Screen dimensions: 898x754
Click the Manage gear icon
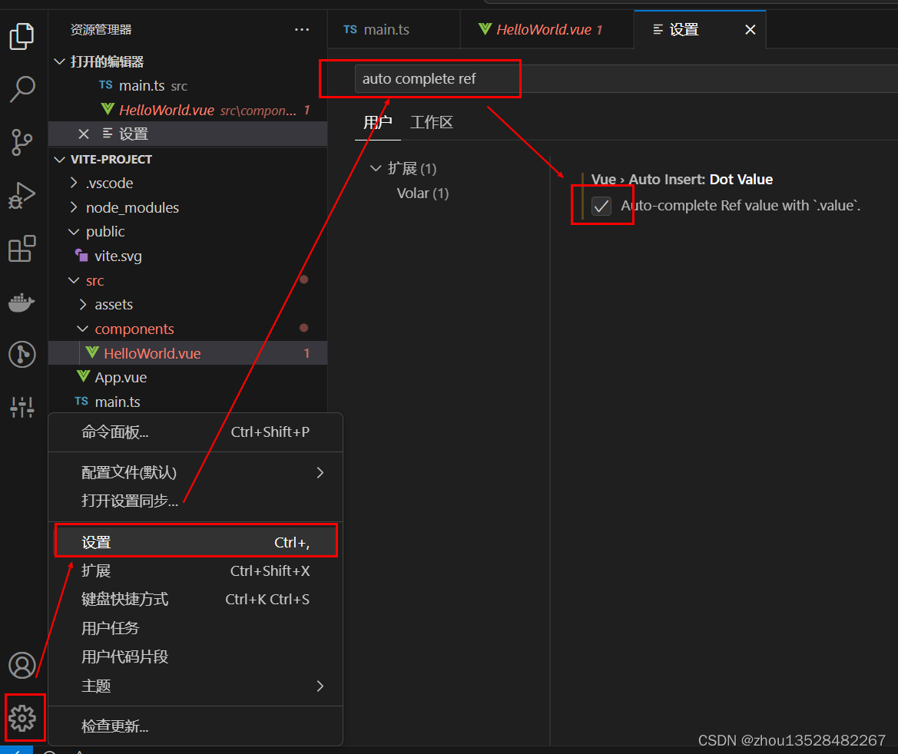pos(24,717)
